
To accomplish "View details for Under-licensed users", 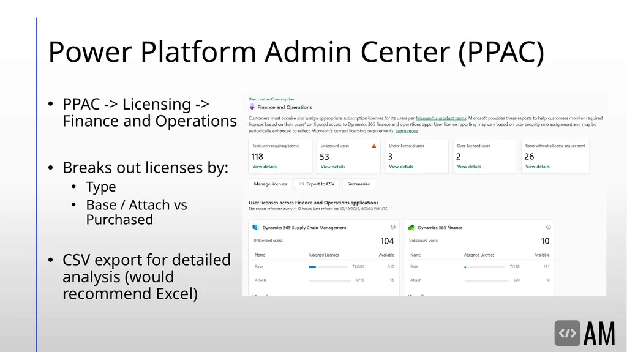I will coord(400,167).
